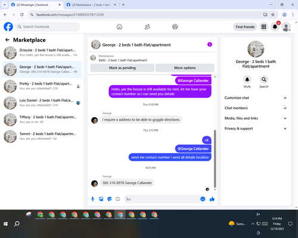Expand Chat members section
Viewport: 298px width, 238px height.
point(256,108)
